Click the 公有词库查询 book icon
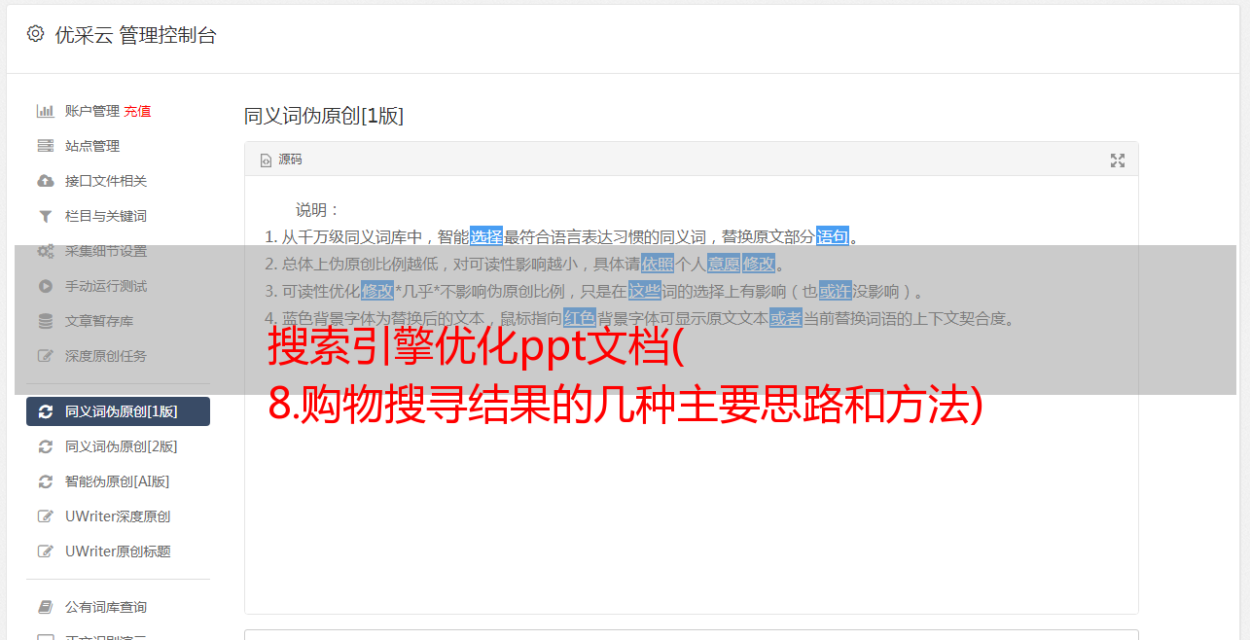1250x640 pixels. point(45,607)
